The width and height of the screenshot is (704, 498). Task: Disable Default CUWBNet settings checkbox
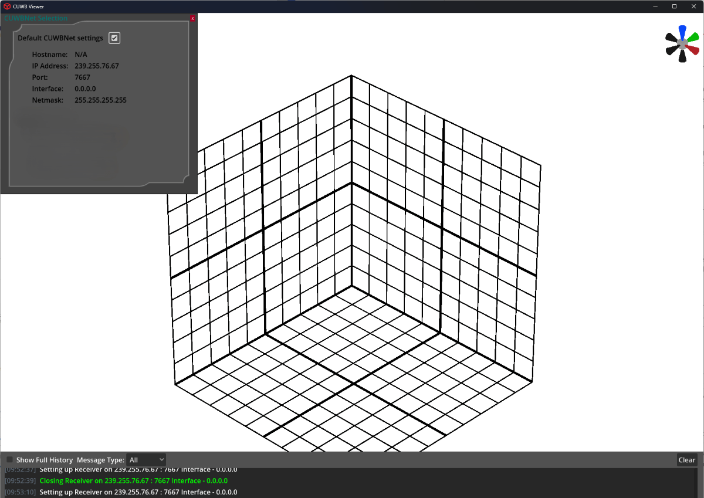coord(114,38)
